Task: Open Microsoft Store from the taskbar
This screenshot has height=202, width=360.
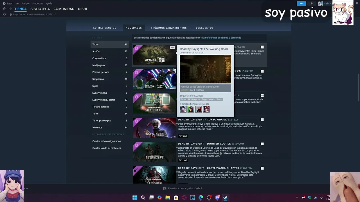Action: point(176,198)
